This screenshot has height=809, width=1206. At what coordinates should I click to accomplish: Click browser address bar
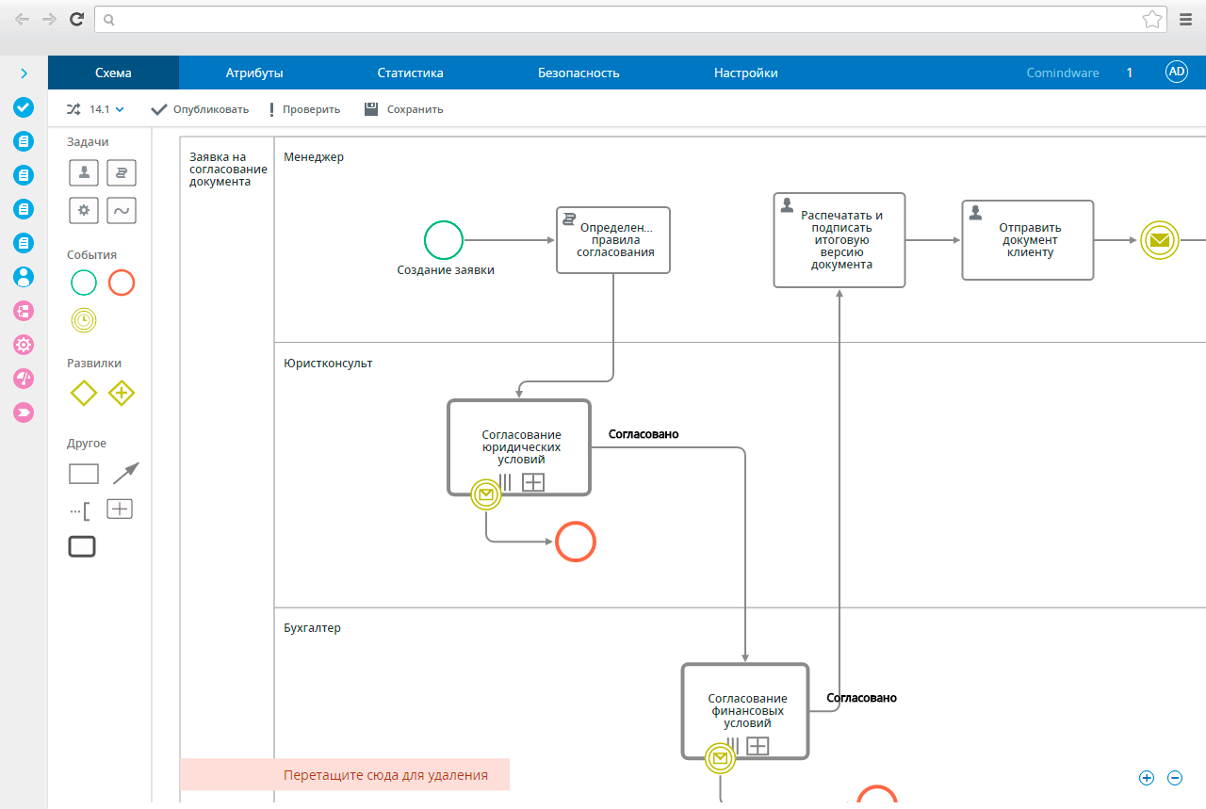631,19
